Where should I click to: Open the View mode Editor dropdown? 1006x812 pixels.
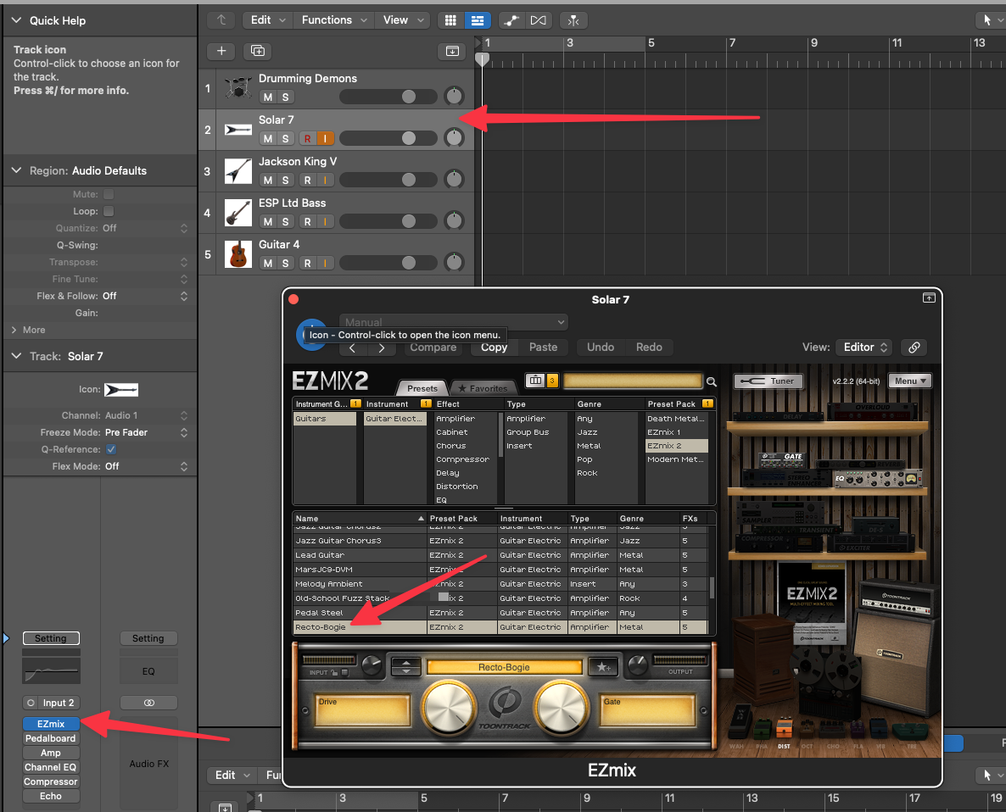click(863, 348)
